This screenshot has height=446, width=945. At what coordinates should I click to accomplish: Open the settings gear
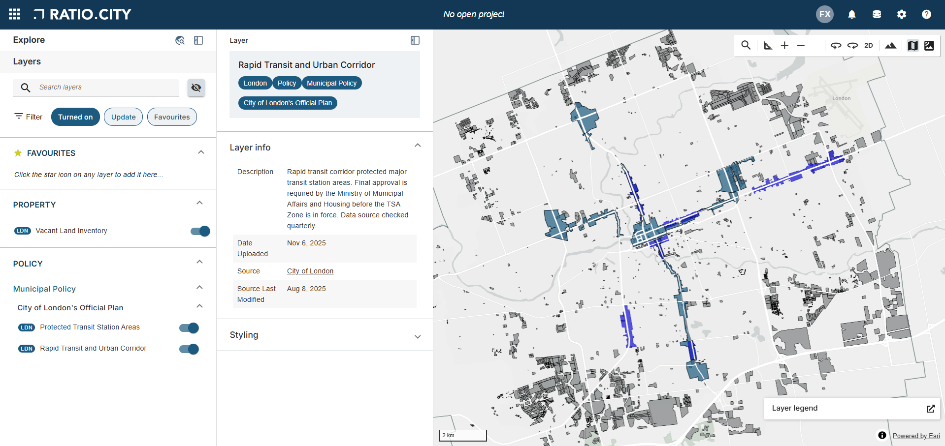tap(901, 14)
